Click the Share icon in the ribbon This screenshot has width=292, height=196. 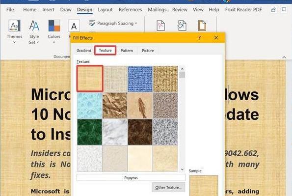coord(273,10)
